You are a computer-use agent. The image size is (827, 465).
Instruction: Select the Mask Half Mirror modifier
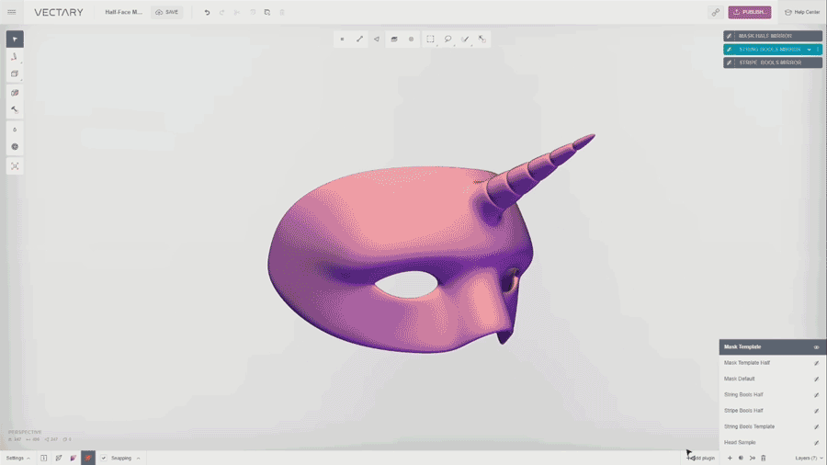point(772,36)
